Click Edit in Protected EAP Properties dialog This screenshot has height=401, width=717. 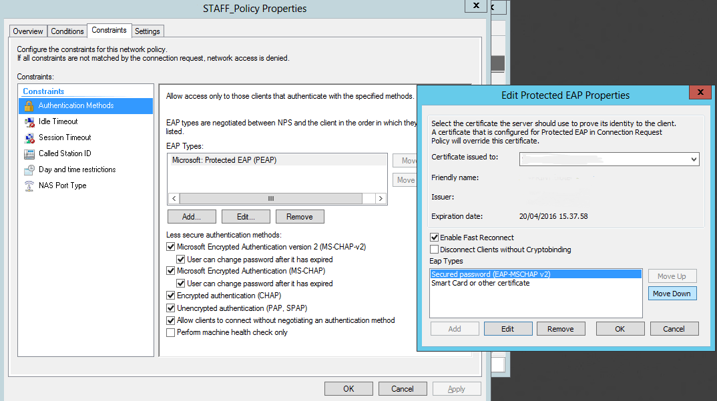[x=508, y=329]
